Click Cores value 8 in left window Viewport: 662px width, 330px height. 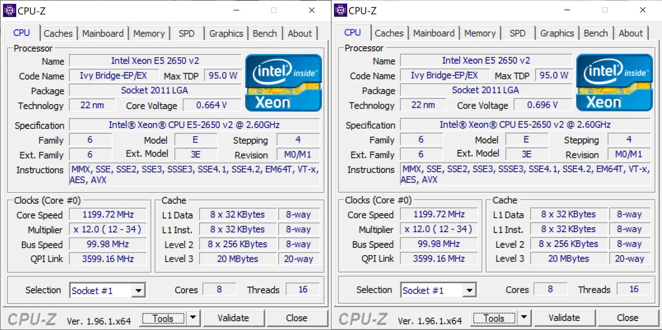coord(219,290)
